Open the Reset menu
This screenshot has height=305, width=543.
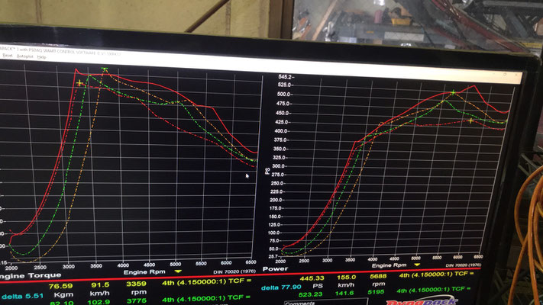(x=8, y=56)
